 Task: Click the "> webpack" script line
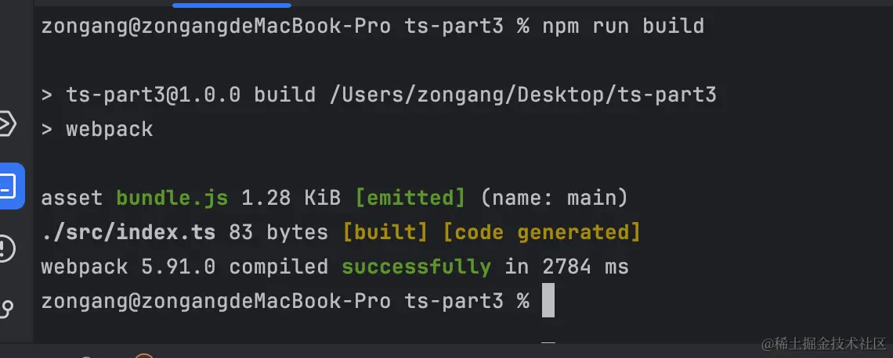[97, 130]
